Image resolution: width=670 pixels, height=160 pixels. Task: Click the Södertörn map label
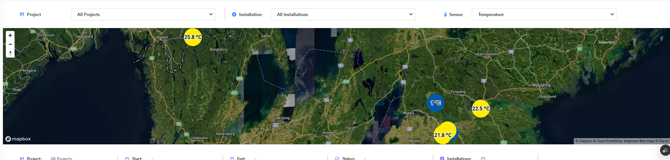point(607,42)
